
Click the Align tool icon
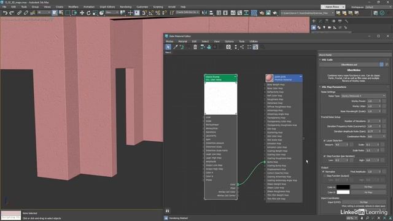[211, 13]
